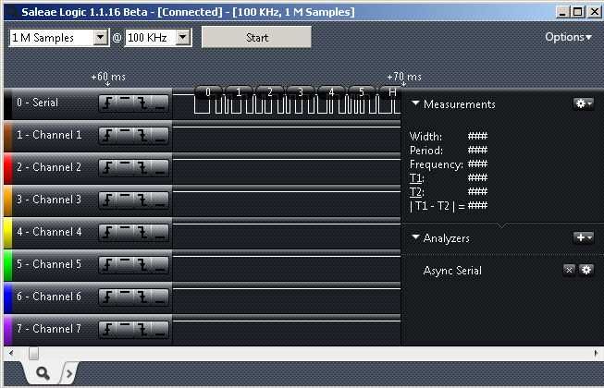
Task: Set rising edge trigger on Channel 3
Action: (x=108, y=200)
